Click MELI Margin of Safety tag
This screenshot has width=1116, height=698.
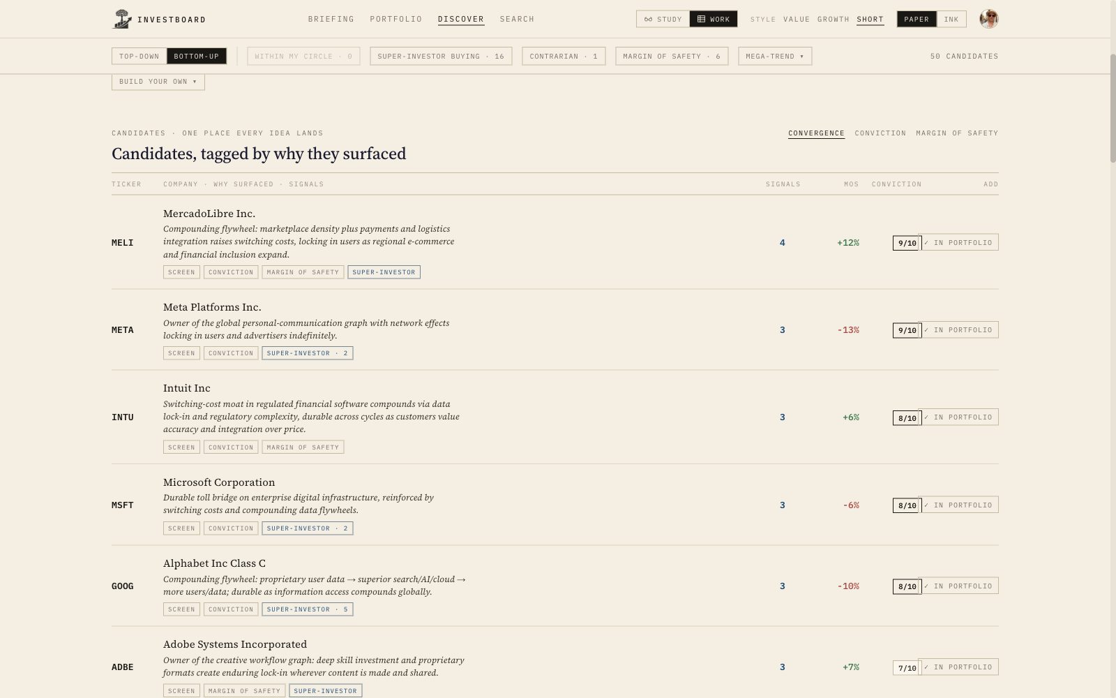pos(303,272)
